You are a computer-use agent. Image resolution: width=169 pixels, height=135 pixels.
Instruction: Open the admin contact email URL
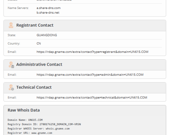coord(90,75)
